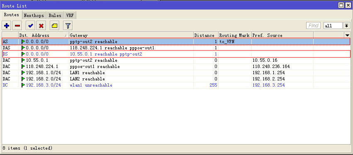
Task: Sort by Dst. Address column header
Action: coord(44,35)
